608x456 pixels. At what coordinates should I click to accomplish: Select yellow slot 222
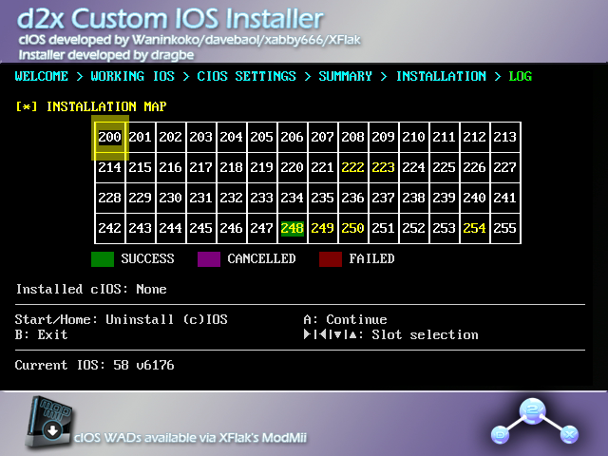(352, 168)
